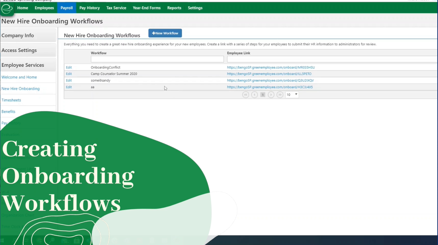Open the Year-End Forms menu
The height and width of the screenshot is (245, 438).
tap(146, 8)
